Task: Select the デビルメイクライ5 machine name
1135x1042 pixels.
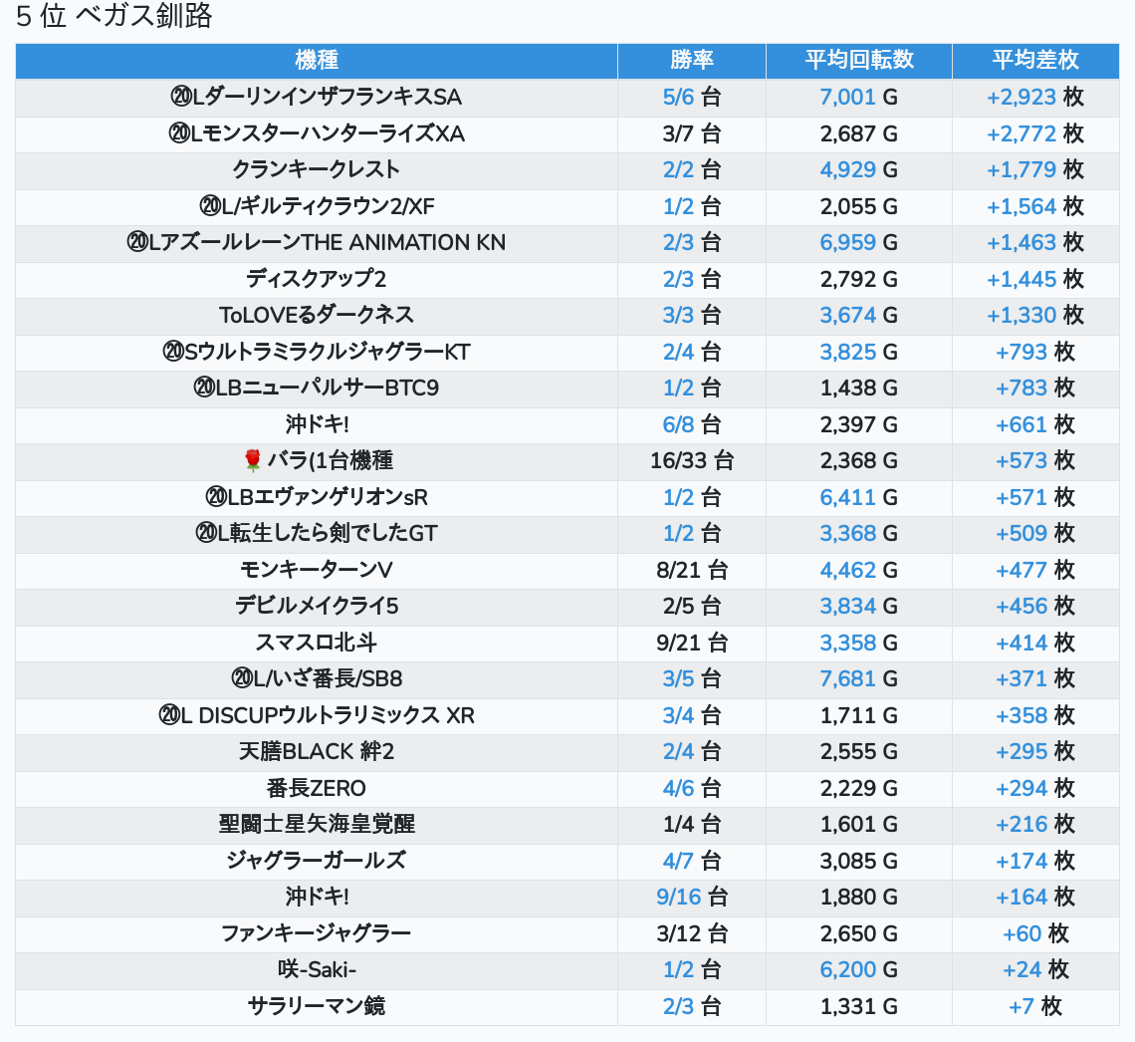Action: coord(317,606)
